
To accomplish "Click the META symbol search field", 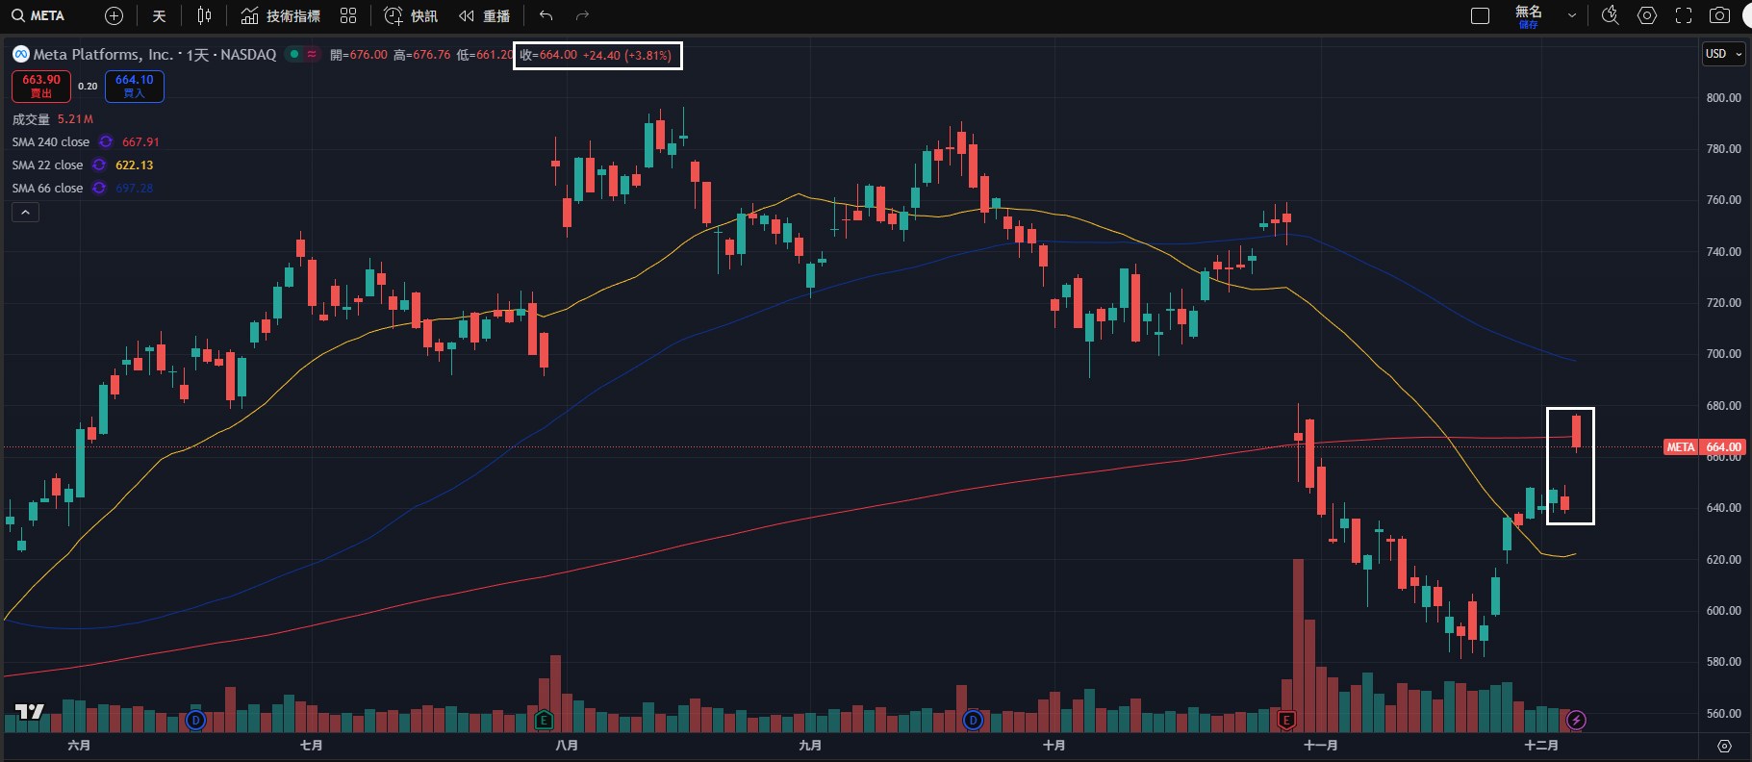I will pos(38,15).
